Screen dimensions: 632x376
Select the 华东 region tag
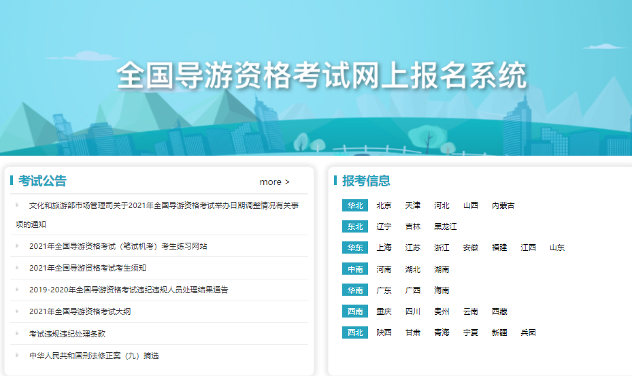[355, 247]
